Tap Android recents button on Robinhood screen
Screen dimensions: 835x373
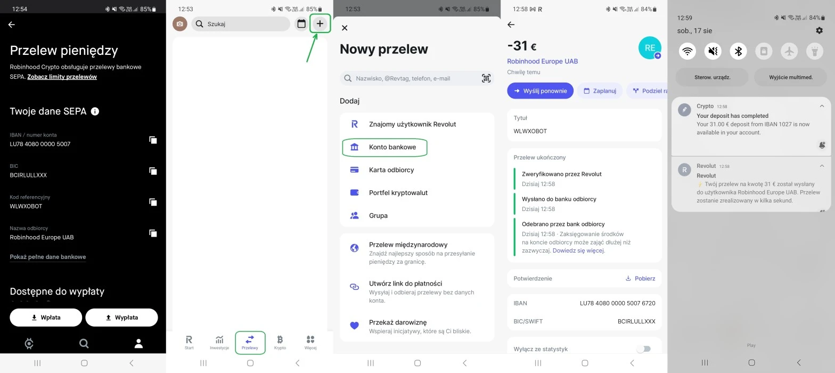(37, 363)
